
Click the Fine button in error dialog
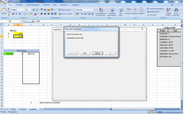[x=85, y=53]
